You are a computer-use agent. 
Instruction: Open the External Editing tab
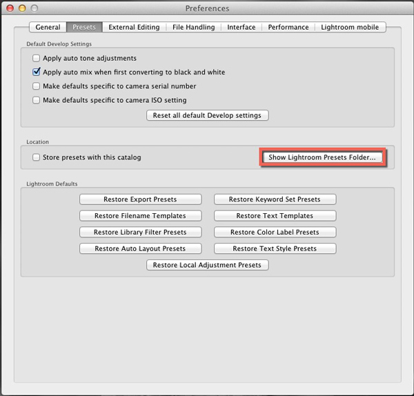134,28
